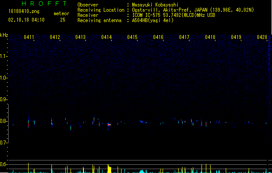Screen dimensions: 272x173
Task: Click the 0415 time marker
Action: pyautogui.click(x=132, y=37)
